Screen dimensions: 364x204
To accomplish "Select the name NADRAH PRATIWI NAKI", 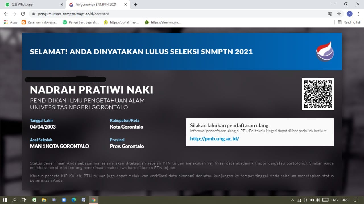I will 92,90.
